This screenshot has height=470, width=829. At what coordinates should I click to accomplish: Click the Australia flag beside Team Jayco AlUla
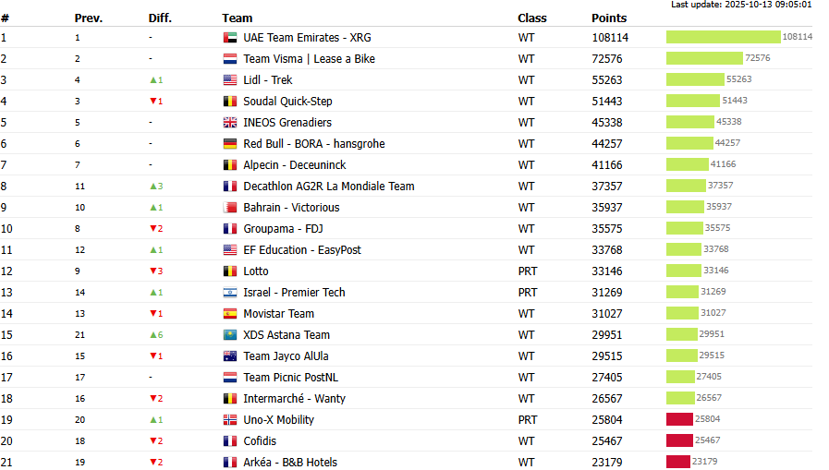click(230, 356)
